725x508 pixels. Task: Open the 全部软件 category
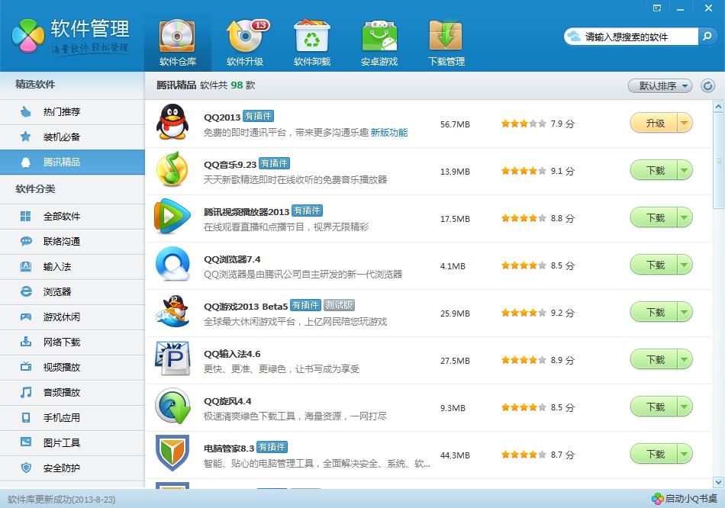pyautogui.click(x=72, y=217)
